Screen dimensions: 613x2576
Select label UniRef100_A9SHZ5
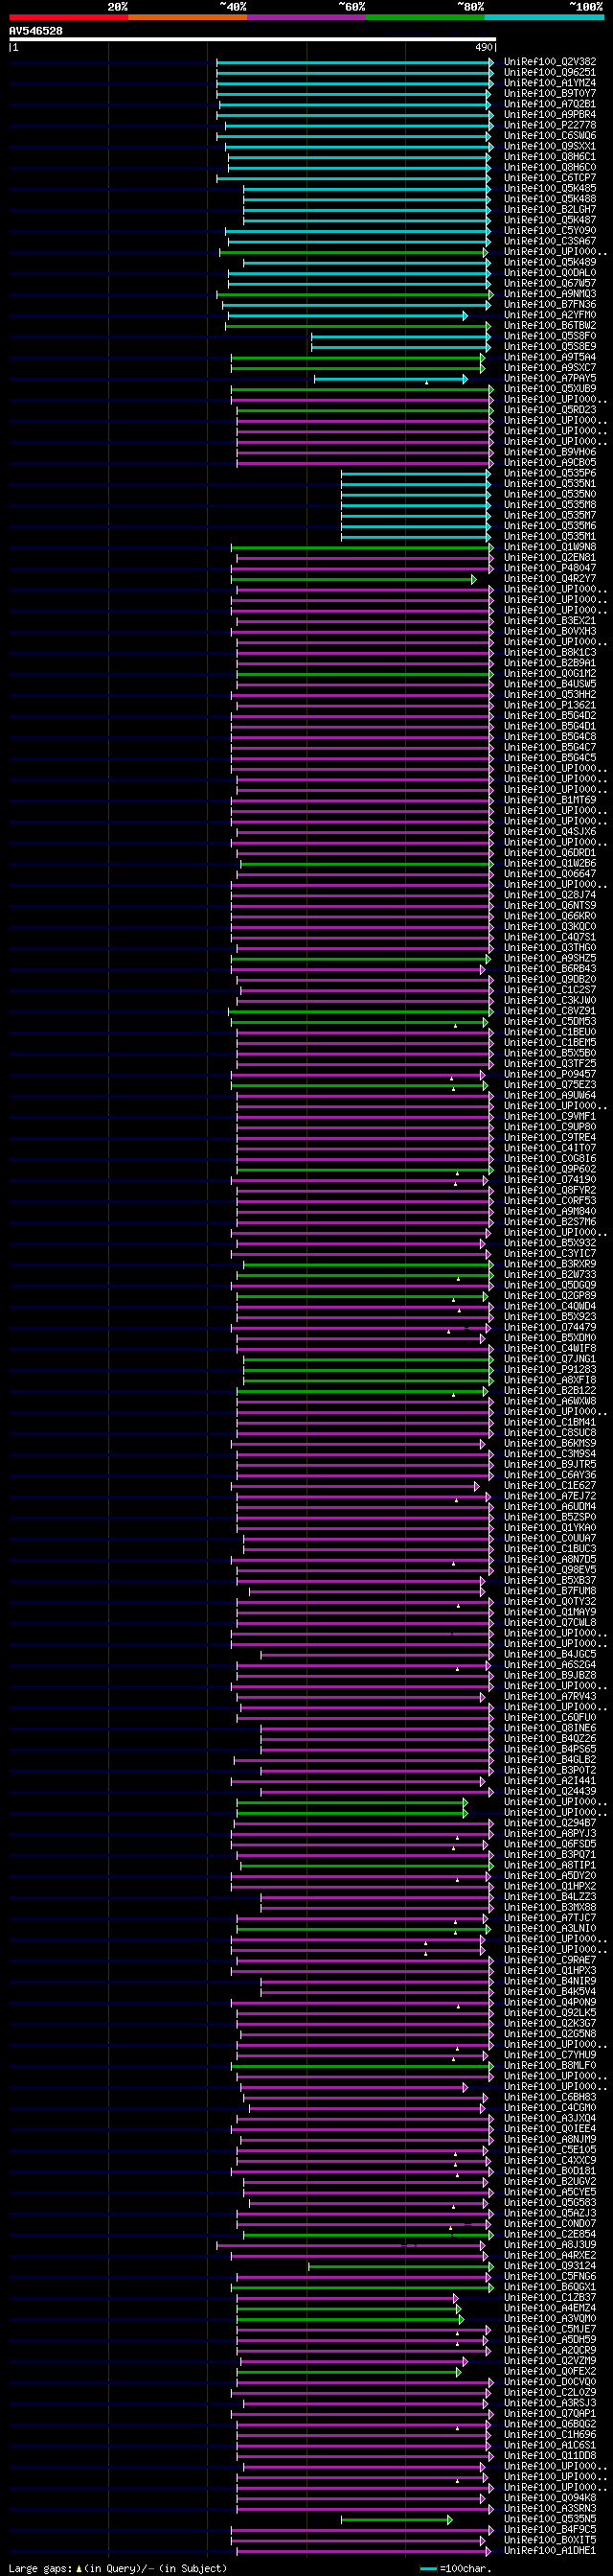pos(550,959)
